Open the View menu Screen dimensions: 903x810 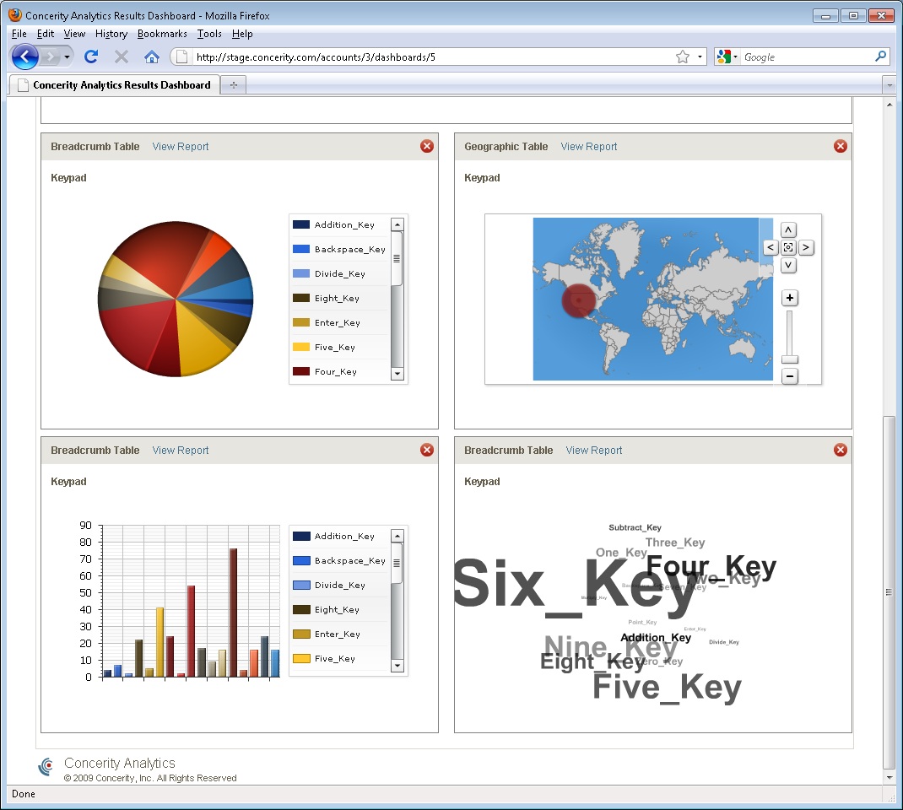(x=74, y=34)
